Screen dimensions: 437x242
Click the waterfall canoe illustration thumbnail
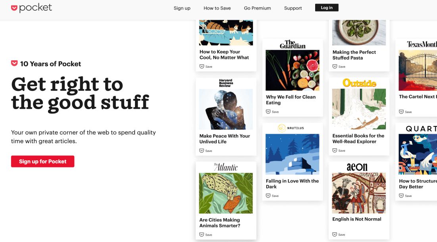click(359, 109)
